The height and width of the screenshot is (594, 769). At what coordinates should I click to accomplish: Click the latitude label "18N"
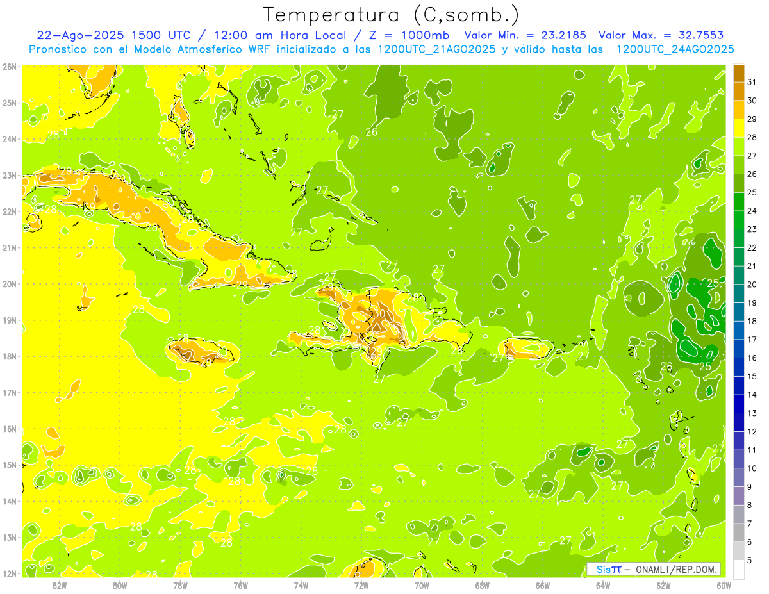[10, 356]
